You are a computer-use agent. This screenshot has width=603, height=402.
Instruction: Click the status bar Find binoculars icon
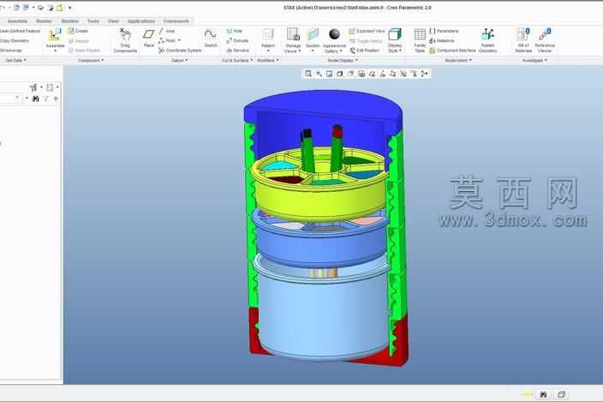[543, 394]
